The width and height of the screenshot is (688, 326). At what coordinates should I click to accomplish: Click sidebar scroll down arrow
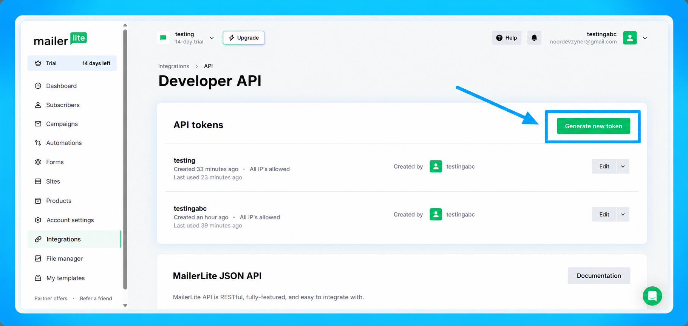coord(125,306)
